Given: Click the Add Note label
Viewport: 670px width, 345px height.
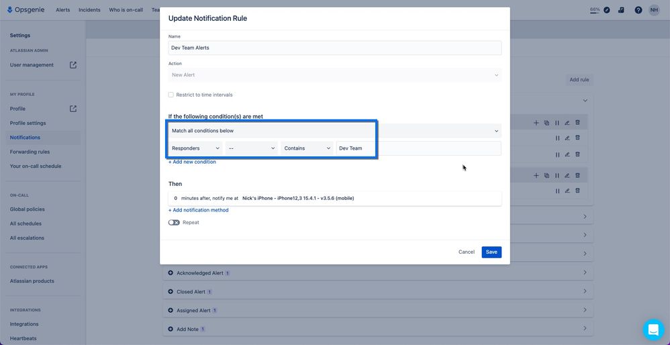Looking at the screenshot, I should (187, 329).
